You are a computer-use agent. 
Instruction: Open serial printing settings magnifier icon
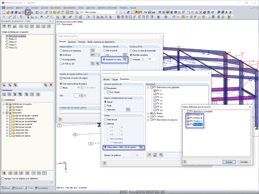click(x=125, y=59)
